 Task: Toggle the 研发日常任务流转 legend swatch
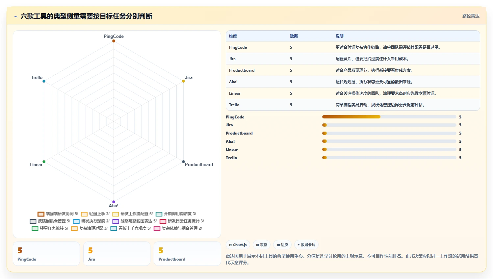point(163,221)
